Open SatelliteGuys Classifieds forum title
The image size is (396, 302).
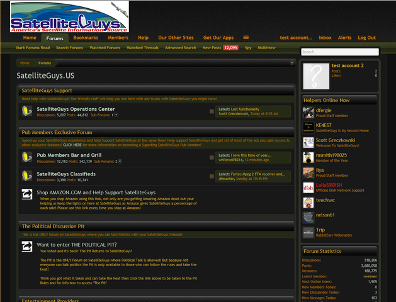pos(66,174)
